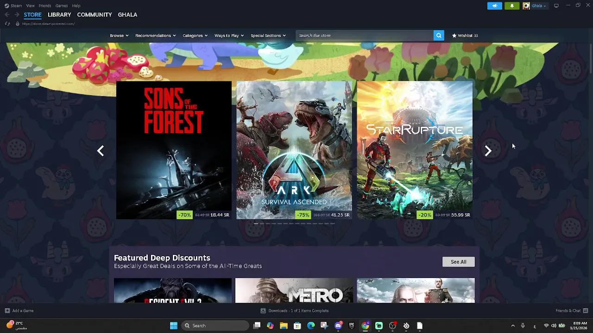Open the Steam icon in the taskbar
Image resolution: width=593 pixels, height=333 pixels.
point(406,326)
